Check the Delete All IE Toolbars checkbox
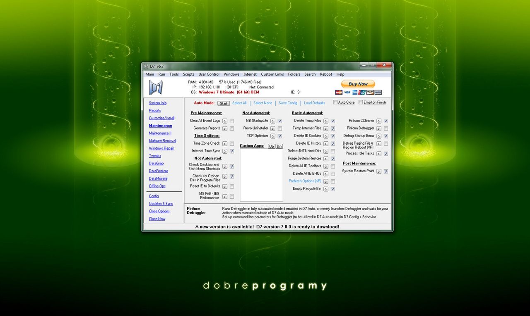Image resolution: width=530 pixels, height=316 pixels. [333, 166]
